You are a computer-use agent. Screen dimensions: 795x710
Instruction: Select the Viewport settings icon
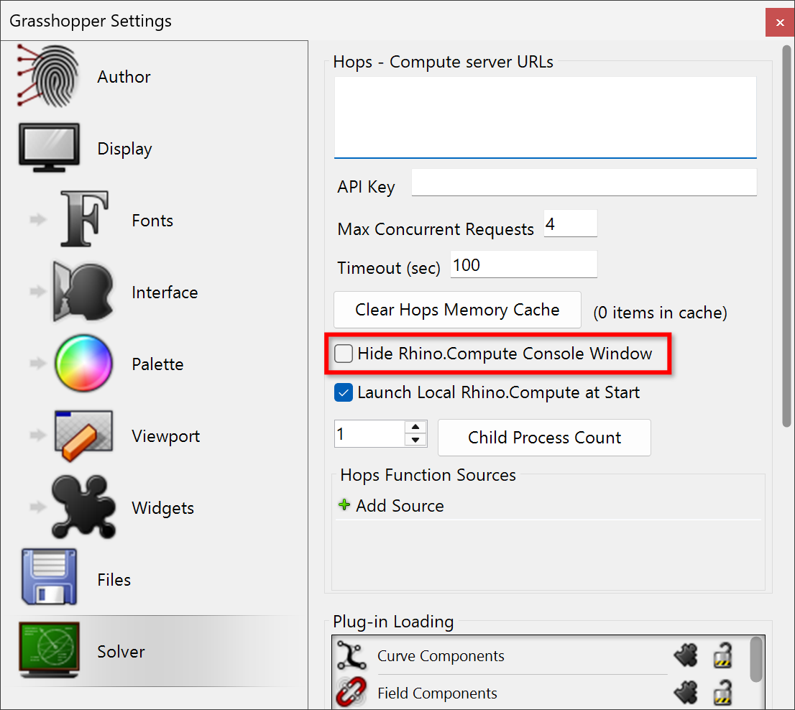click(83, 435)
